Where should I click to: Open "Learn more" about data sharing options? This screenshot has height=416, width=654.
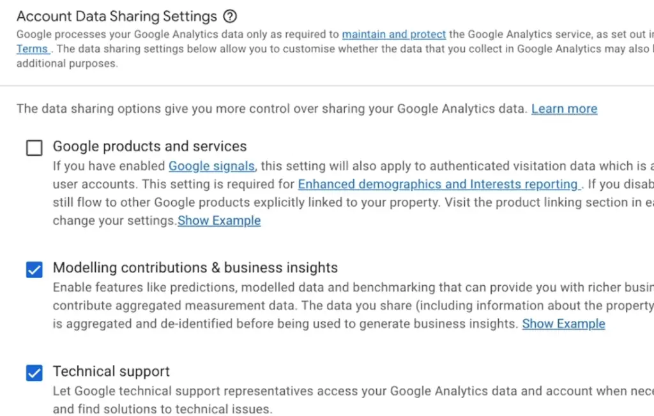click(x=564, y=108)
